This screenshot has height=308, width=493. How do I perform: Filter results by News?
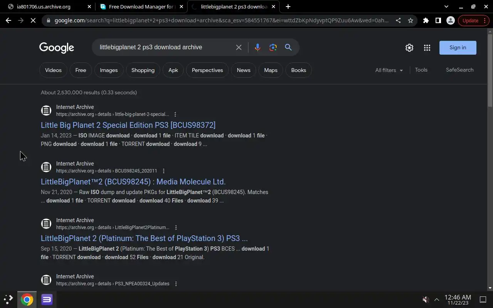click(243, 70)
